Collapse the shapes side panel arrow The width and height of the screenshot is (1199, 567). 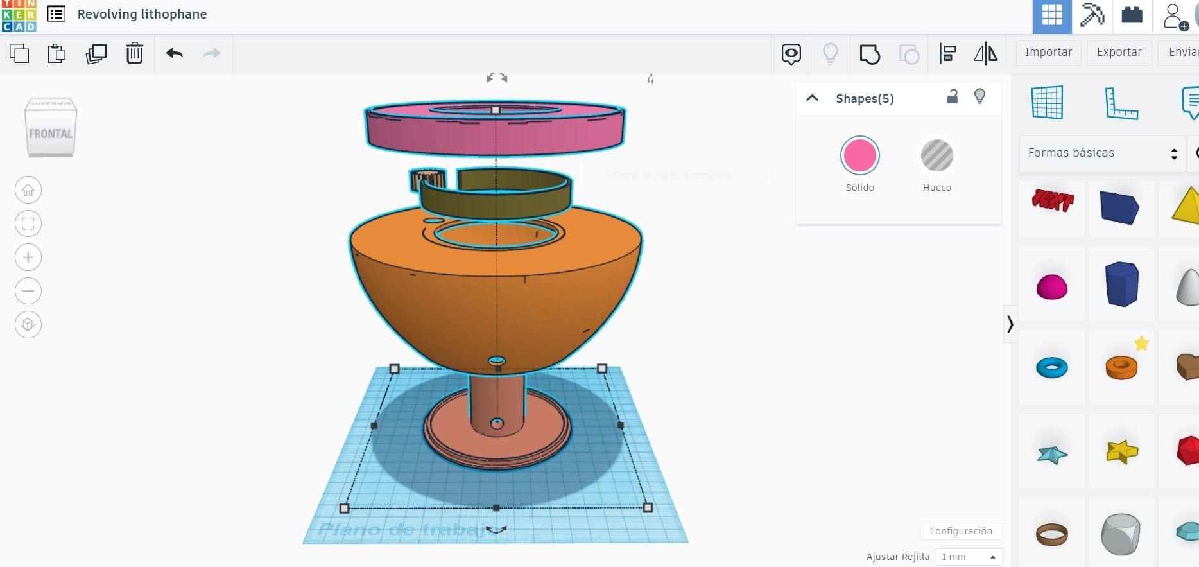(x=1010, y=324)
